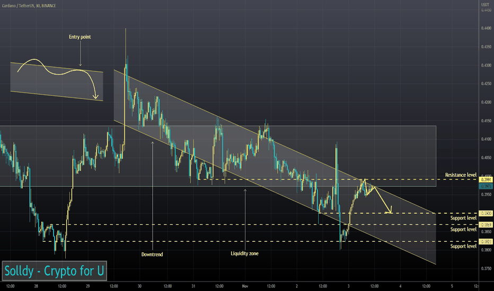Click the '28' date on time axis
Image resolution: width=494 pixels, height=291 pixels.
[x=36, y=286]
